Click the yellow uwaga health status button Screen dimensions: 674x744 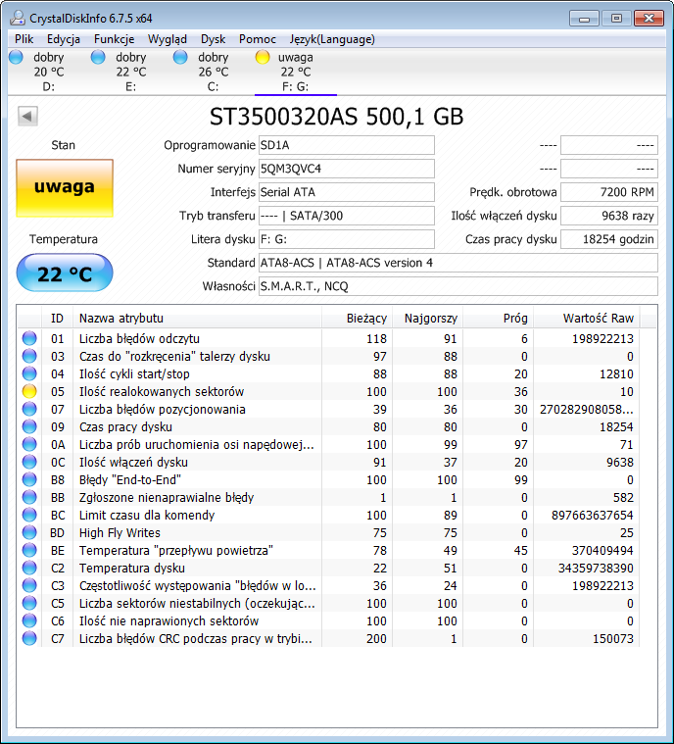[65, 188]
